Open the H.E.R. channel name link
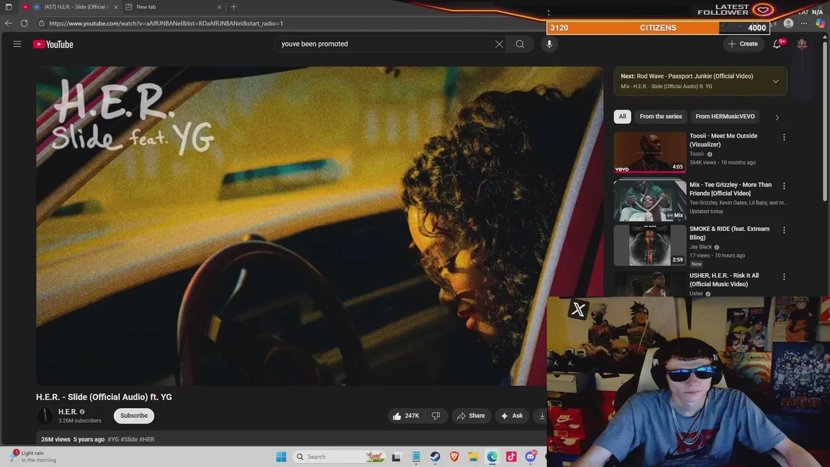 tap(67, 412)
